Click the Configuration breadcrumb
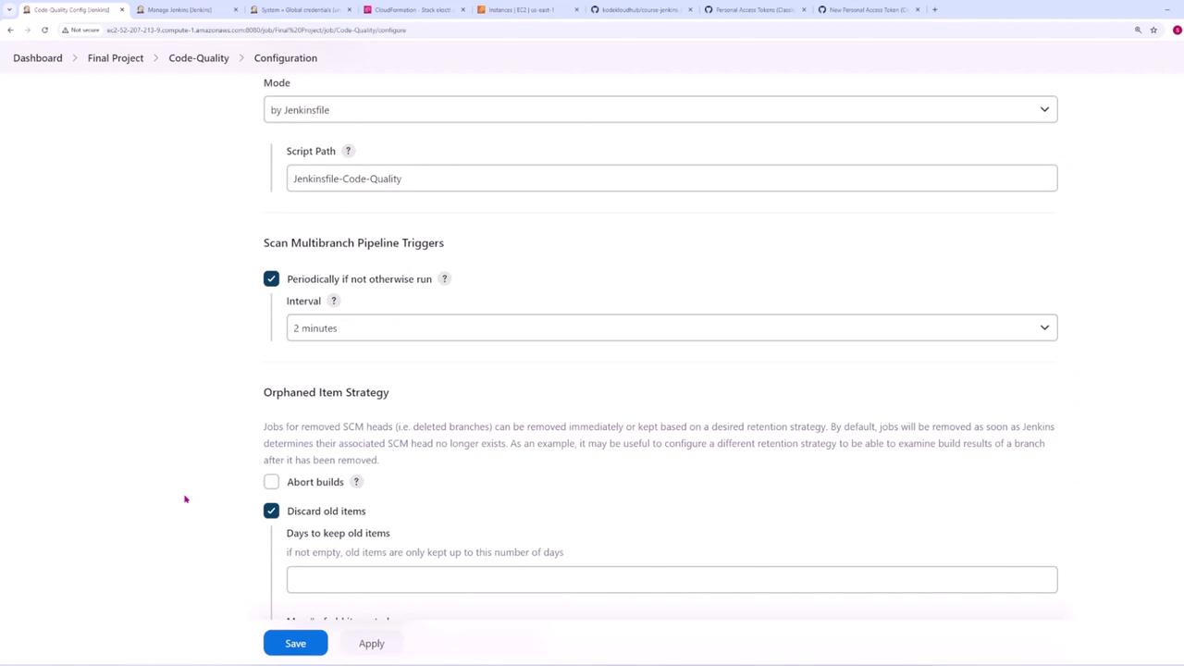This screenshot has height=666, width=1184. pyautogui.click(x=286, y=57)
